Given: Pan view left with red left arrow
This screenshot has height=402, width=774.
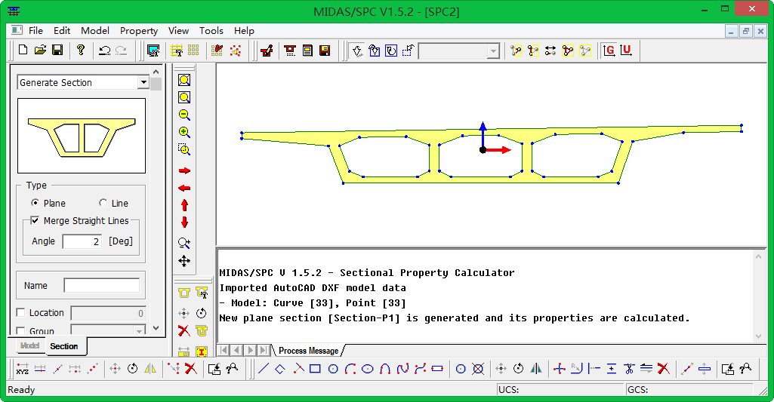Looking at the screenshot, I should pyautogui.click(x=184, y=188).
